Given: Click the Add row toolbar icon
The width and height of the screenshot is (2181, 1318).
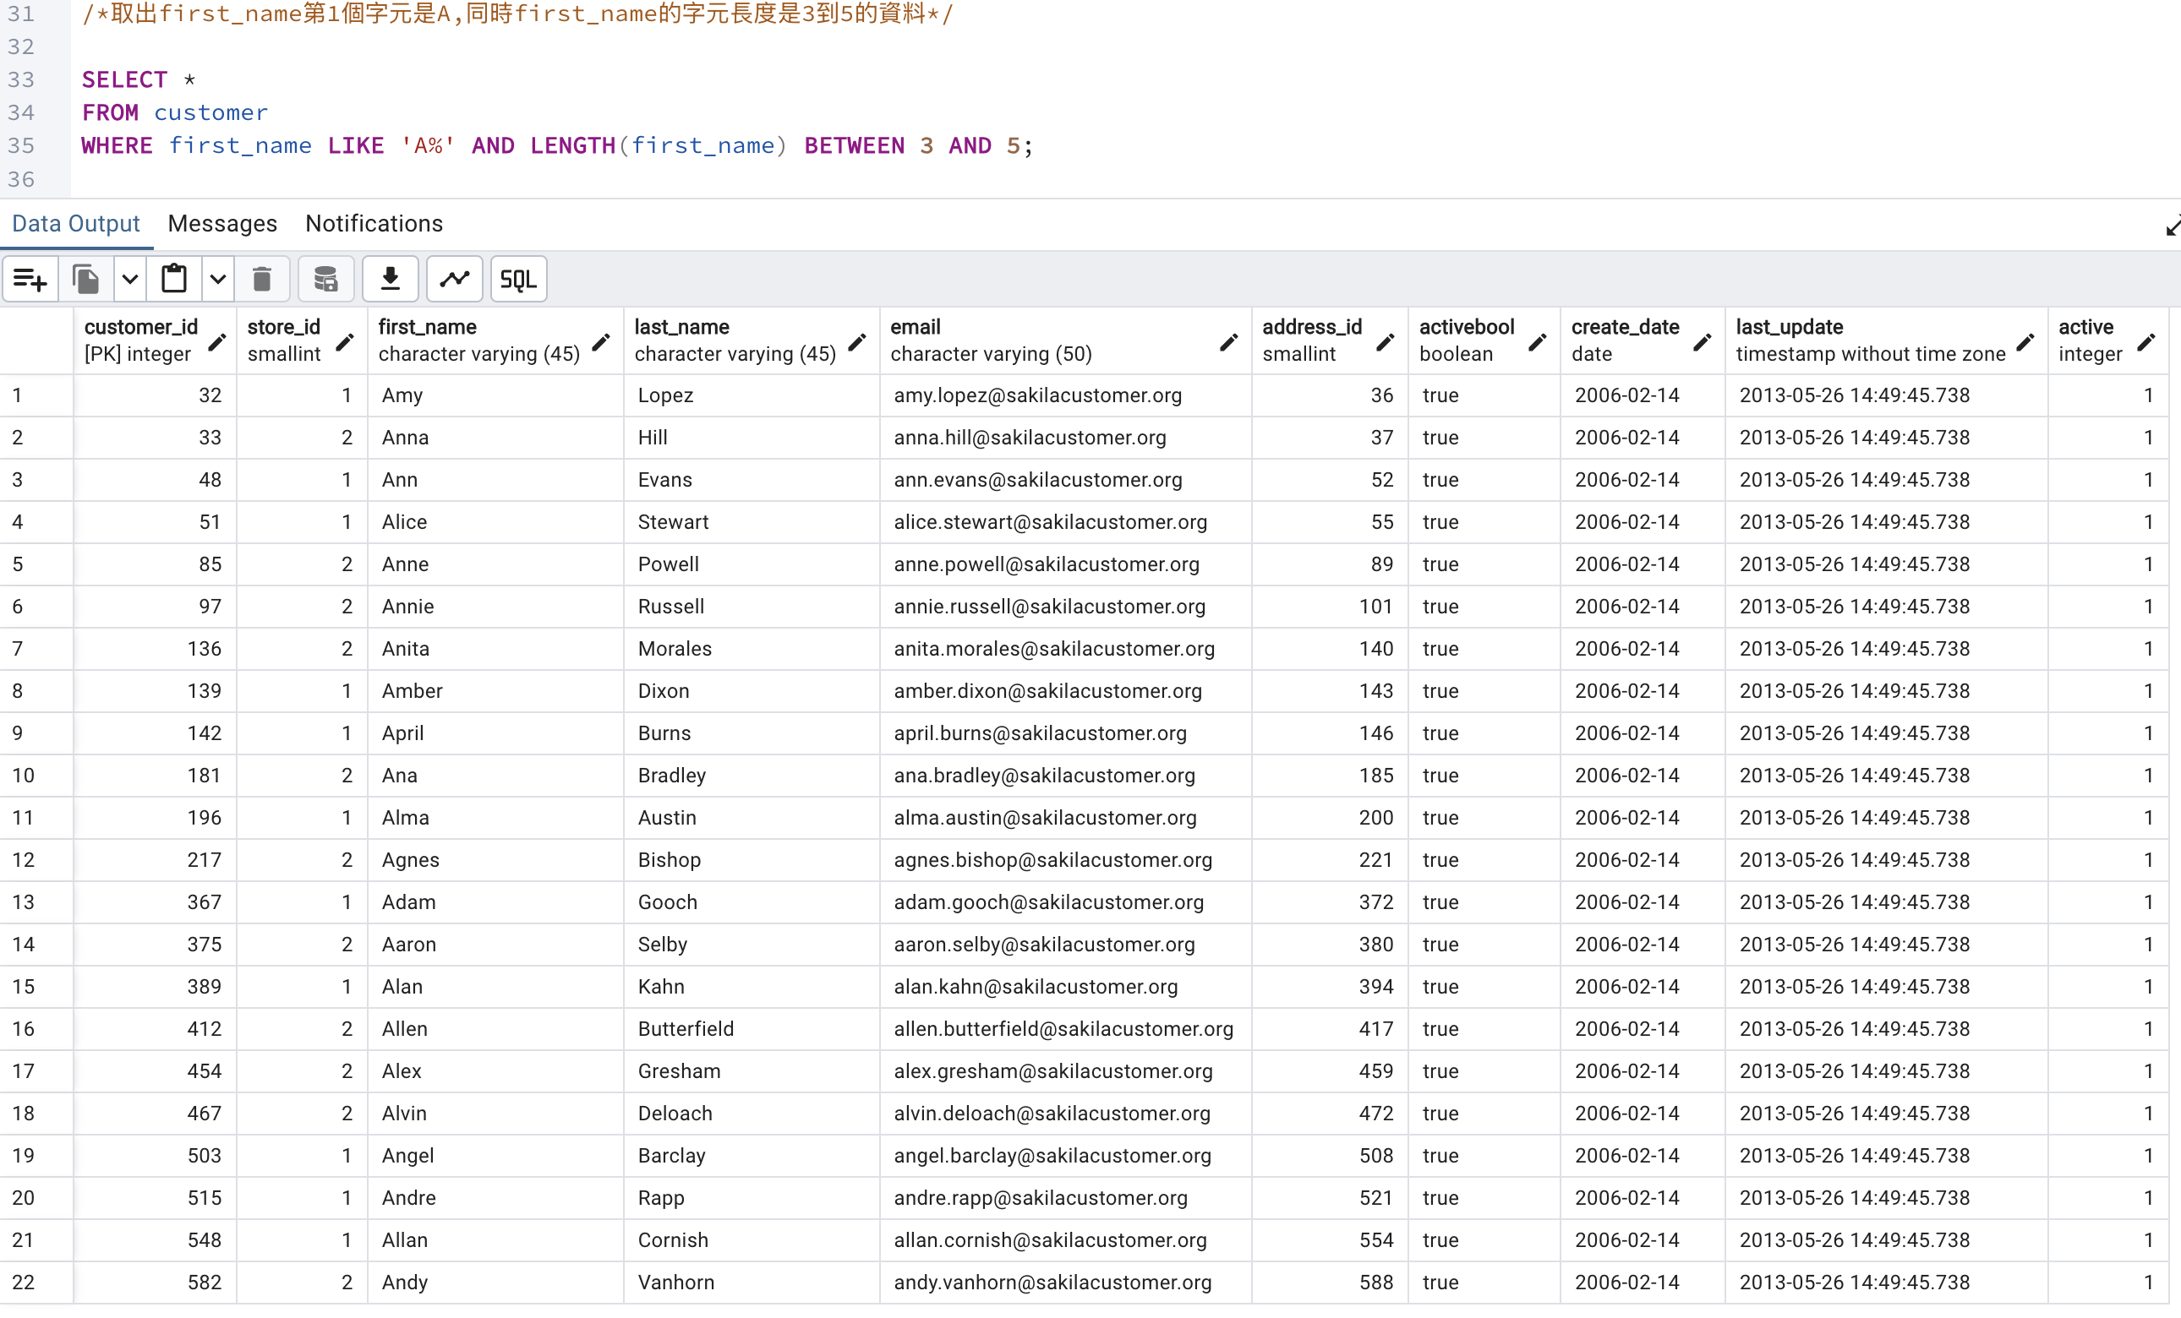Looking at the screenshot, I should (30, 280).
